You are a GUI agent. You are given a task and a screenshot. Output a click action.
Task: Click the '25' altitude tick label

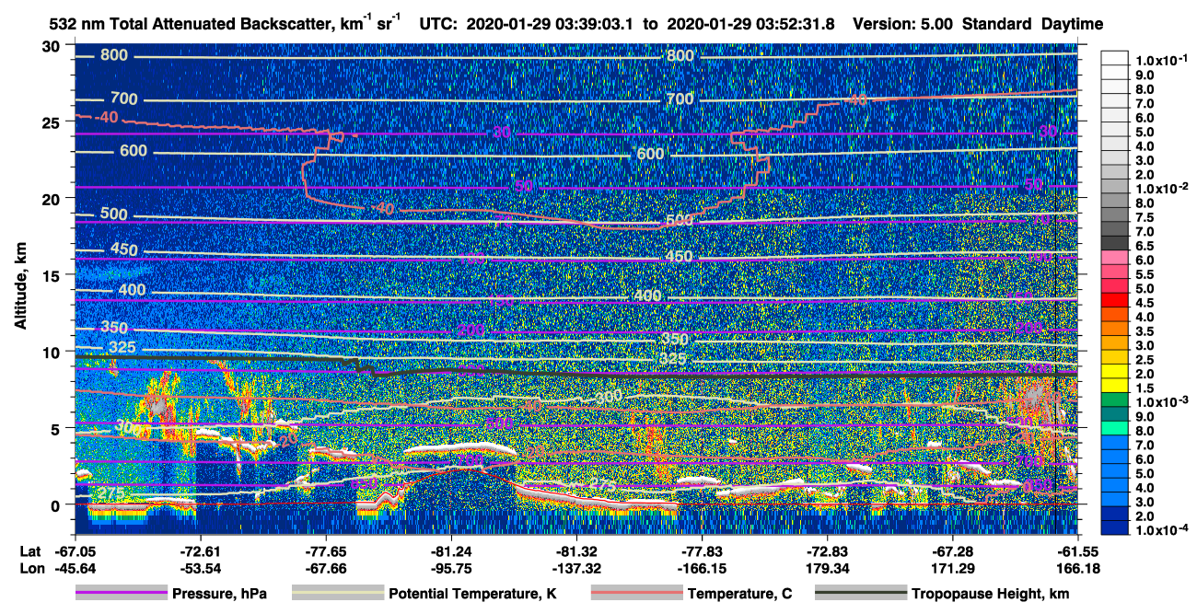click(52, 122)
